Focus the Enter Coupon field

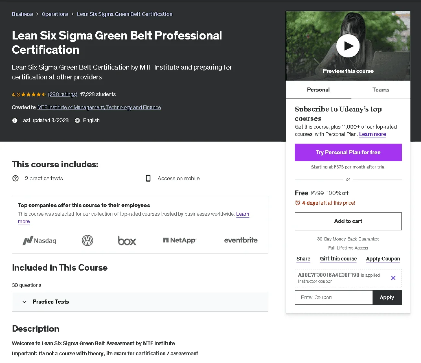(333, 297)
